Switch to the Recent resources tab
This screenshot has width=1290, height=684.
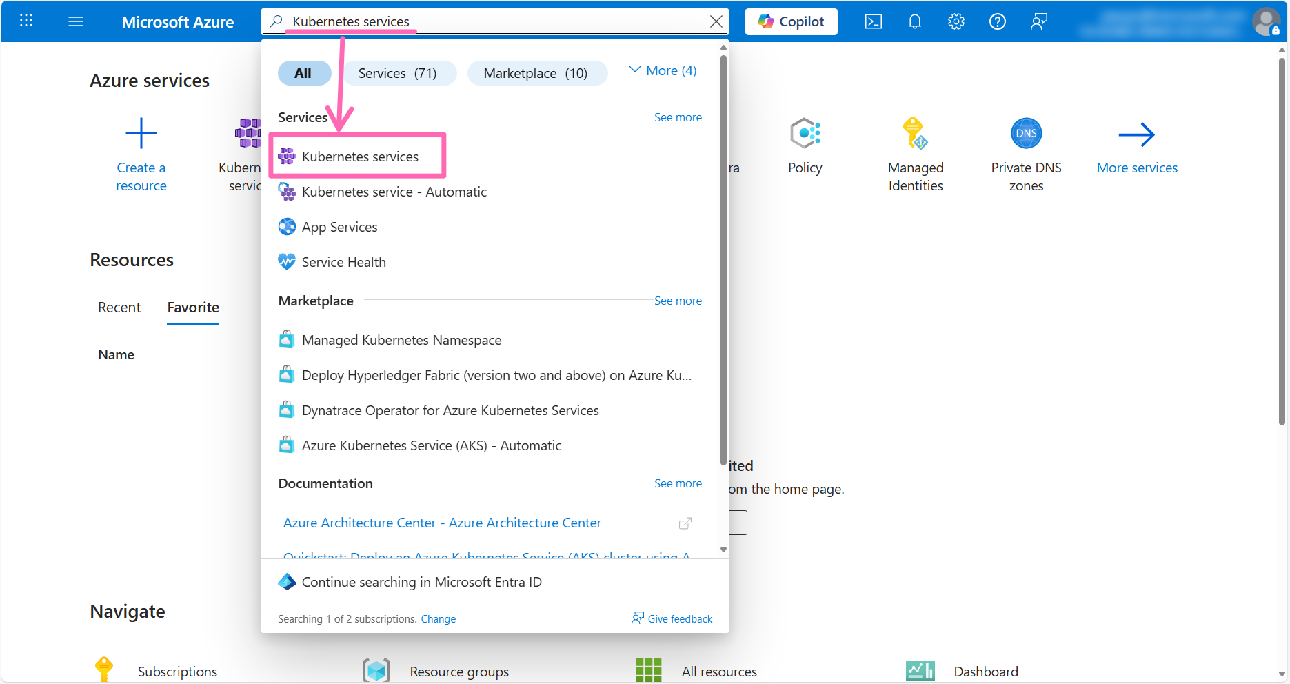[x=119, y=308]
